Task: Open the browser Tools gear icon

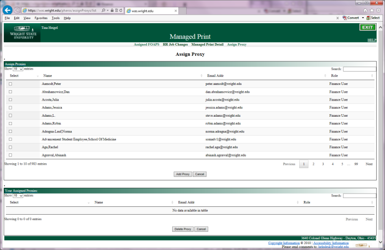Action: [x=378, y=10]
